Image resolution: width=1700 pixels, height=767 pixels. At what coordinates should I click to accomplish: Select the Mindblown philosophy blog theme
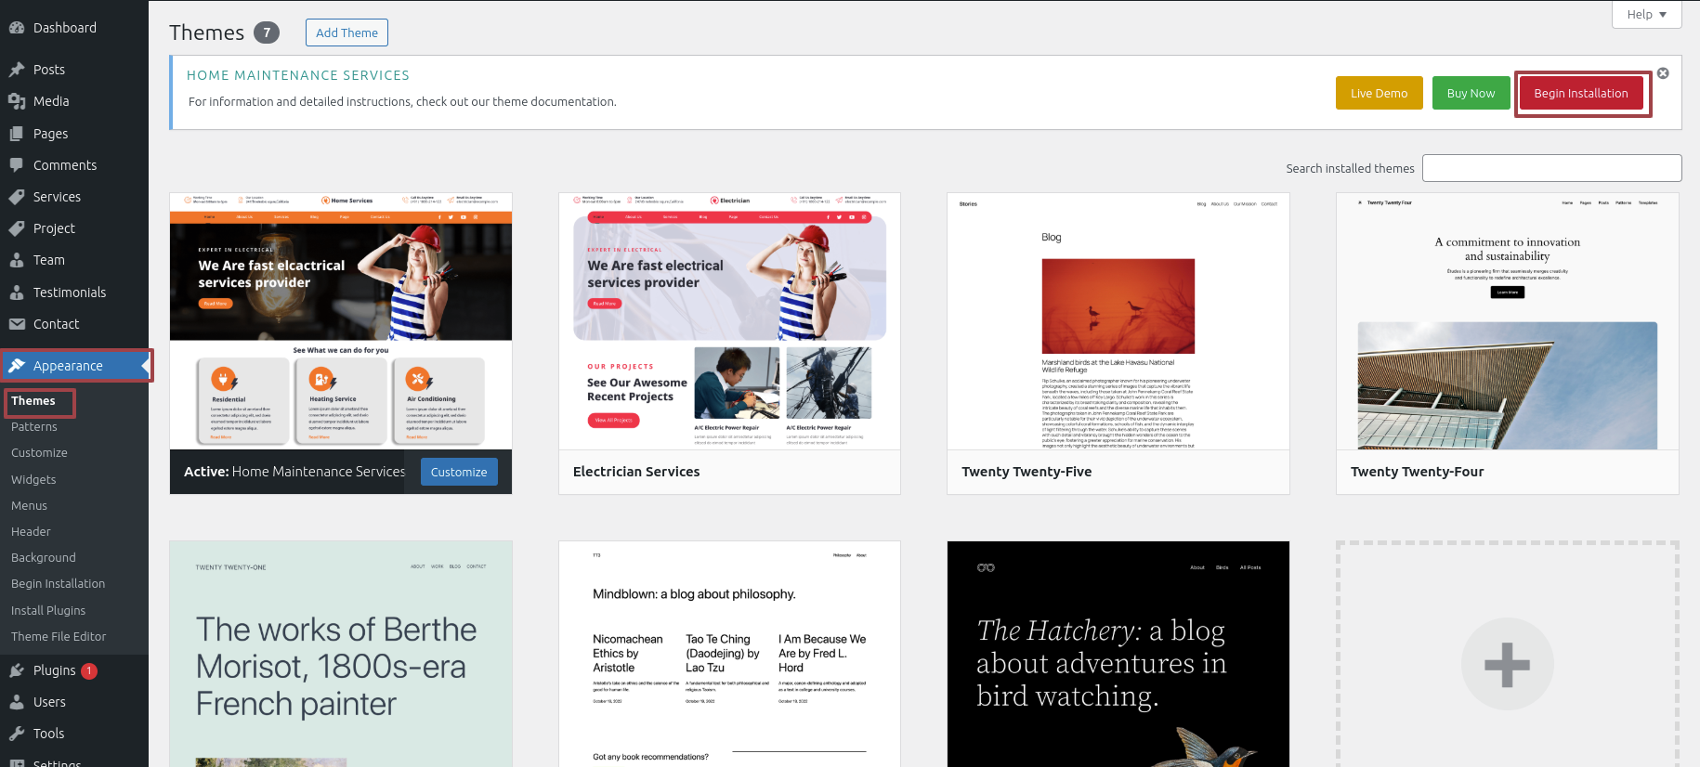tap(729, 654)
